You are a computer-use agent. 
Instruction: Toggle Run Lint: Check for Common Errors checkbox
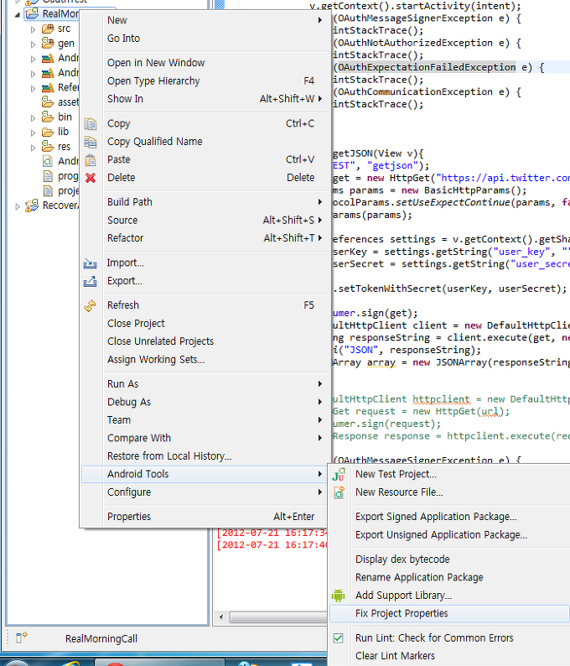click(339, 638)
